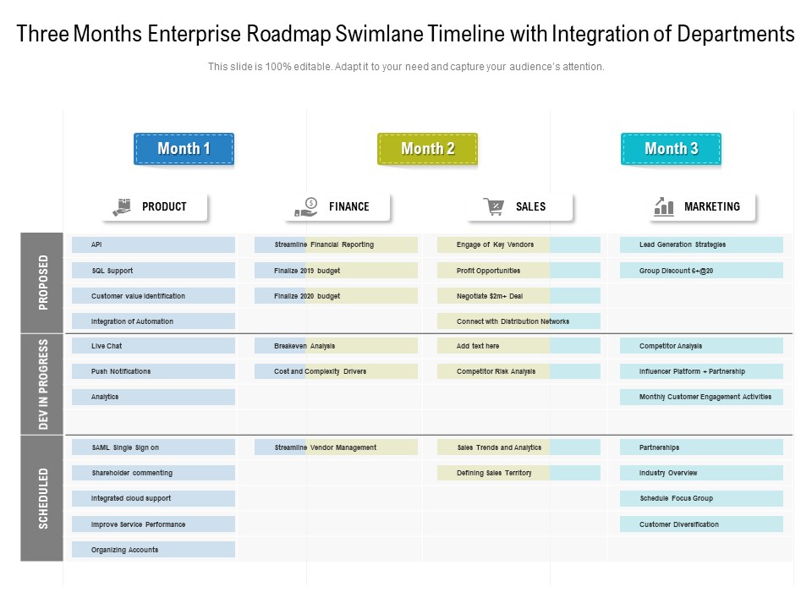Select the SCHEDULED swimlane label

tap(42, 498)
